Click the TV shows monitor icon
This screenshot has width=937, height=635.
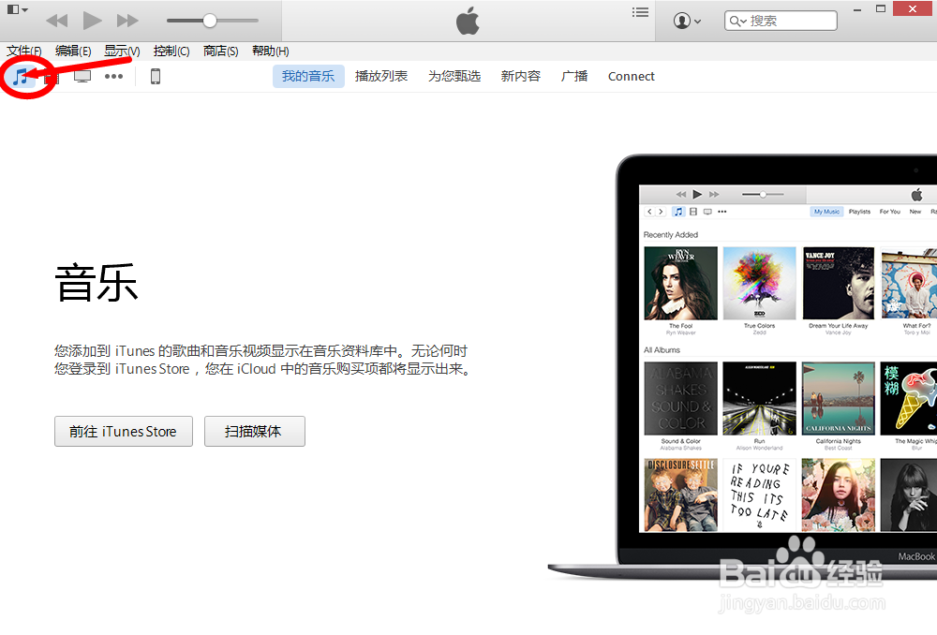(82, 76)
